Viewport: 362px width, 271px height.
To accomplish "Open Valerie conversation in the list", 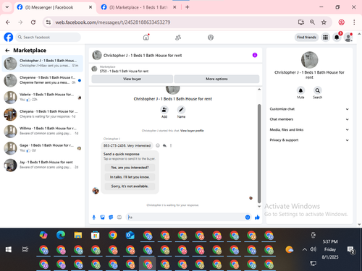I will 43,97.
